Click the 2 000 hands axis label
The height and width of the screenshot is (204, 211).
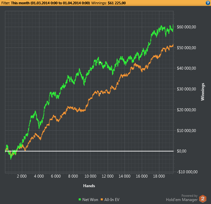coord(22,176)
